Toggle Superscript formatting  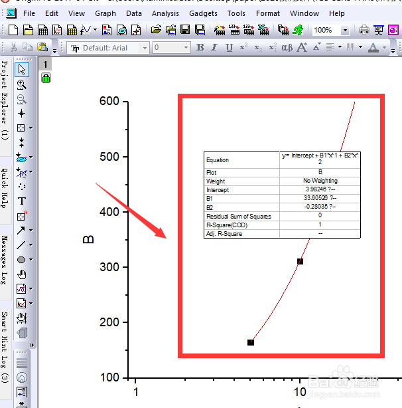coord(243,47)
